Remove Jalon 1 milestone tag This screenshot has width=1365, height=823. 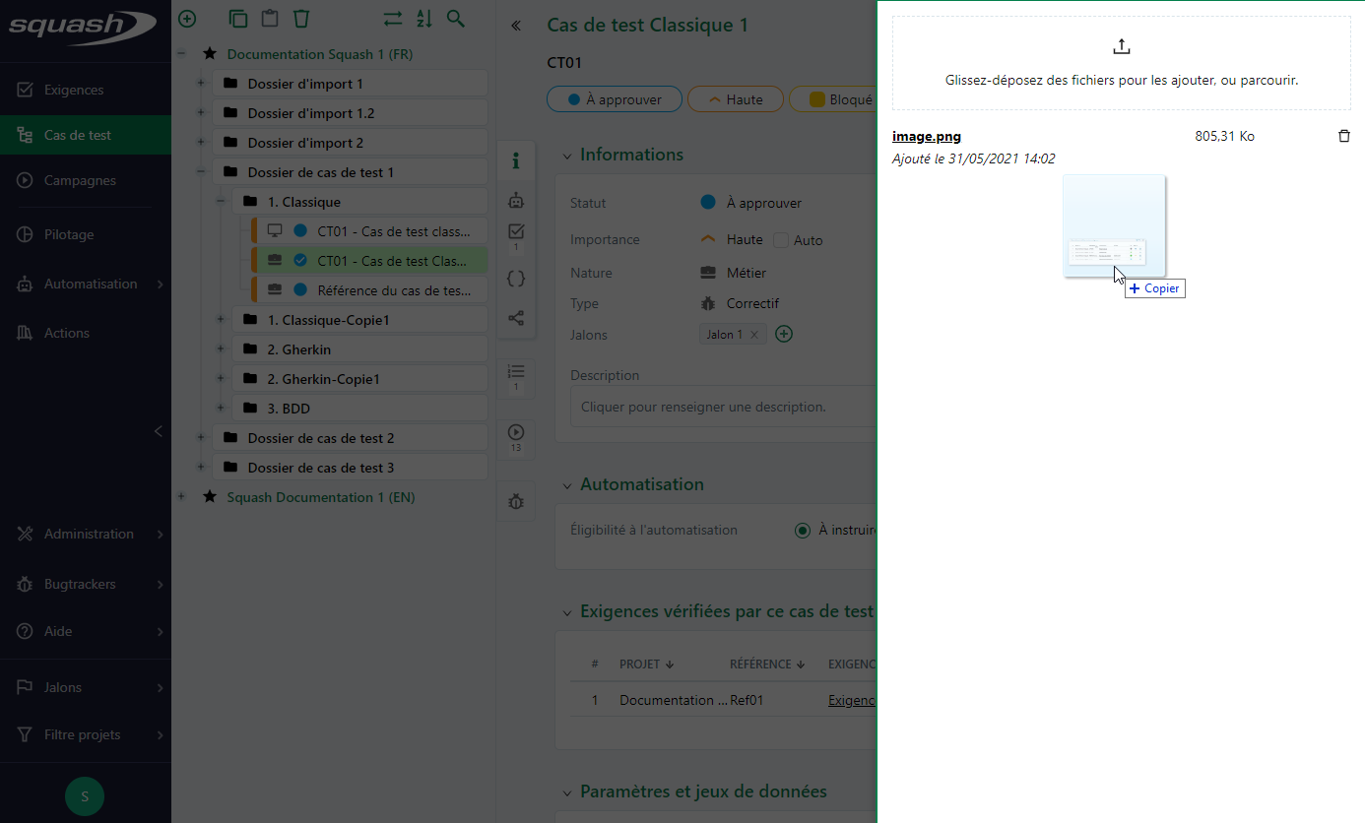pos(753,335)
